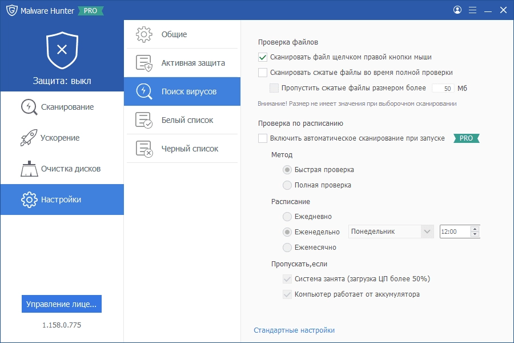Click the Malware Hunter shield logo

[x=12, y=10]
